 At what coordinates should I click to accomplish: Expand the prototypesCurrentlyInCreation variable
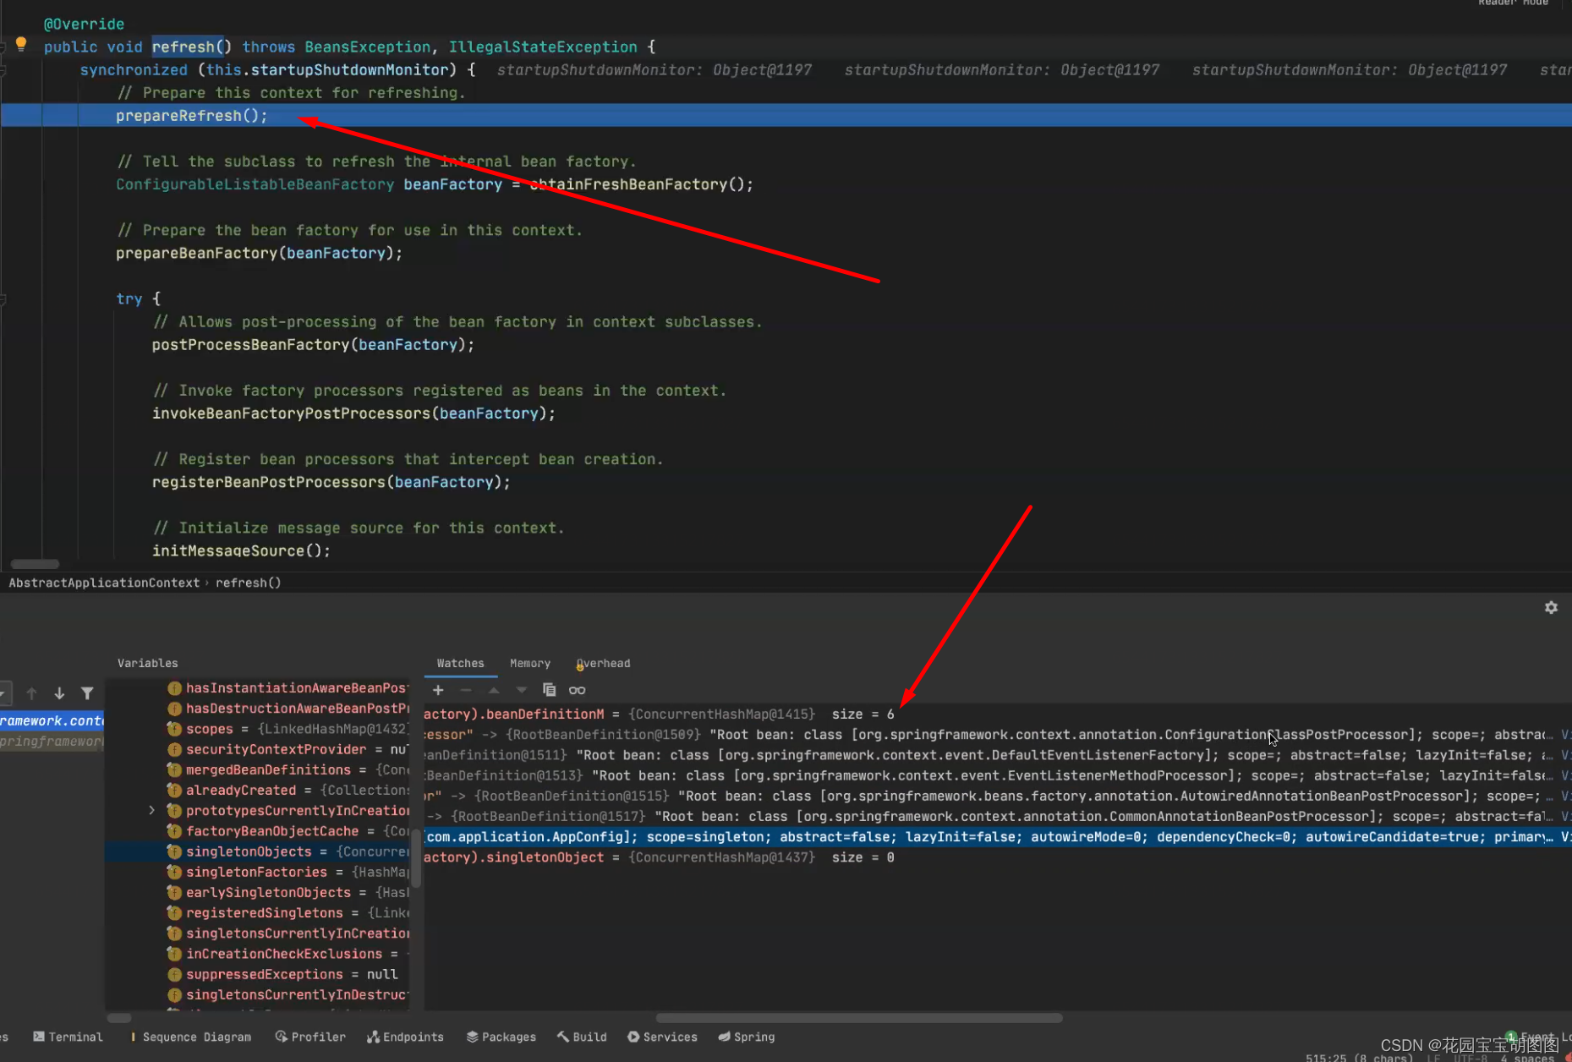point(151,810)
